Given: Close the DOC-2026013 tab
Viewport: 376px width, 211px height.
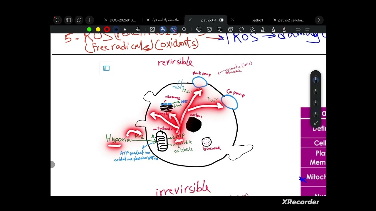Looking at the screenshot, I should pyautogui.click(x=106, y=20).
